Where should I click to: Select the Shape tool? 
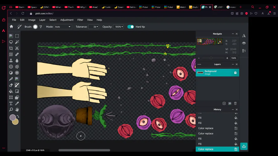click(x=17, y=97)
